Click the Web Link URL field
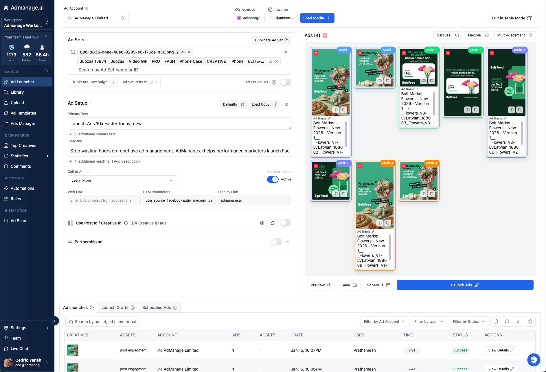This screenshot has width=546, height=372. pos(104,200)
